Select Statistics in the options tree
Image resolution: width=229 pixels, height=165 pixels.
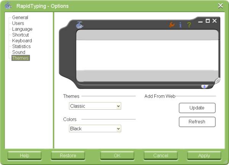(21, 46)
